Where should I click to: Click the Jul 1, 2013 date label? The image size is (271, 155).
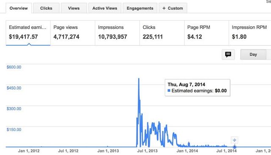point(147,151)
